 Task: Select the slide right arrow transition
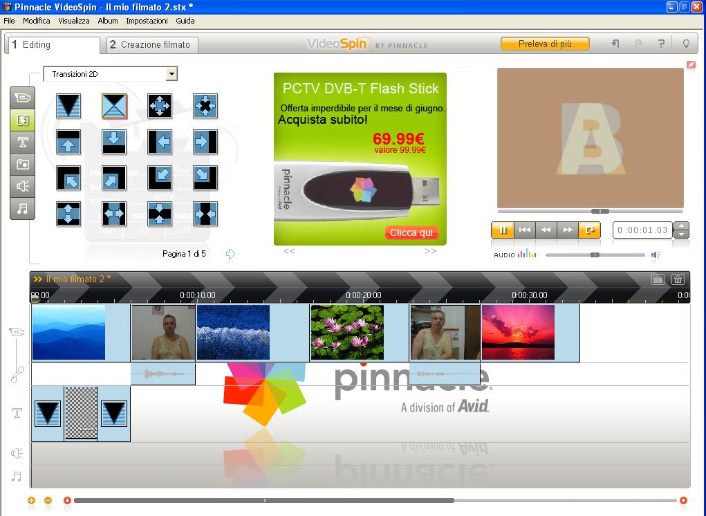tap(205, 142)
